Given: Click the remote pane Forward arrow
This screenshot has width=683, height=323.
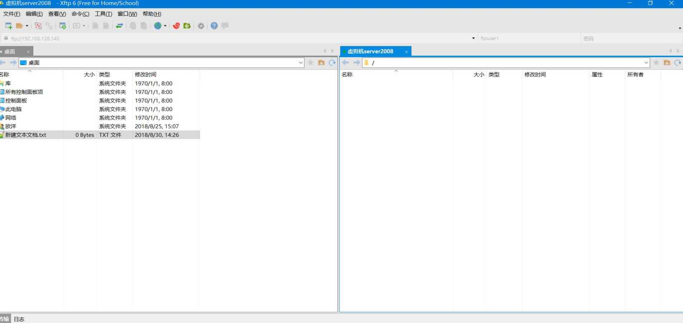Looking at the screenshot, I should [x=357, y=63].
